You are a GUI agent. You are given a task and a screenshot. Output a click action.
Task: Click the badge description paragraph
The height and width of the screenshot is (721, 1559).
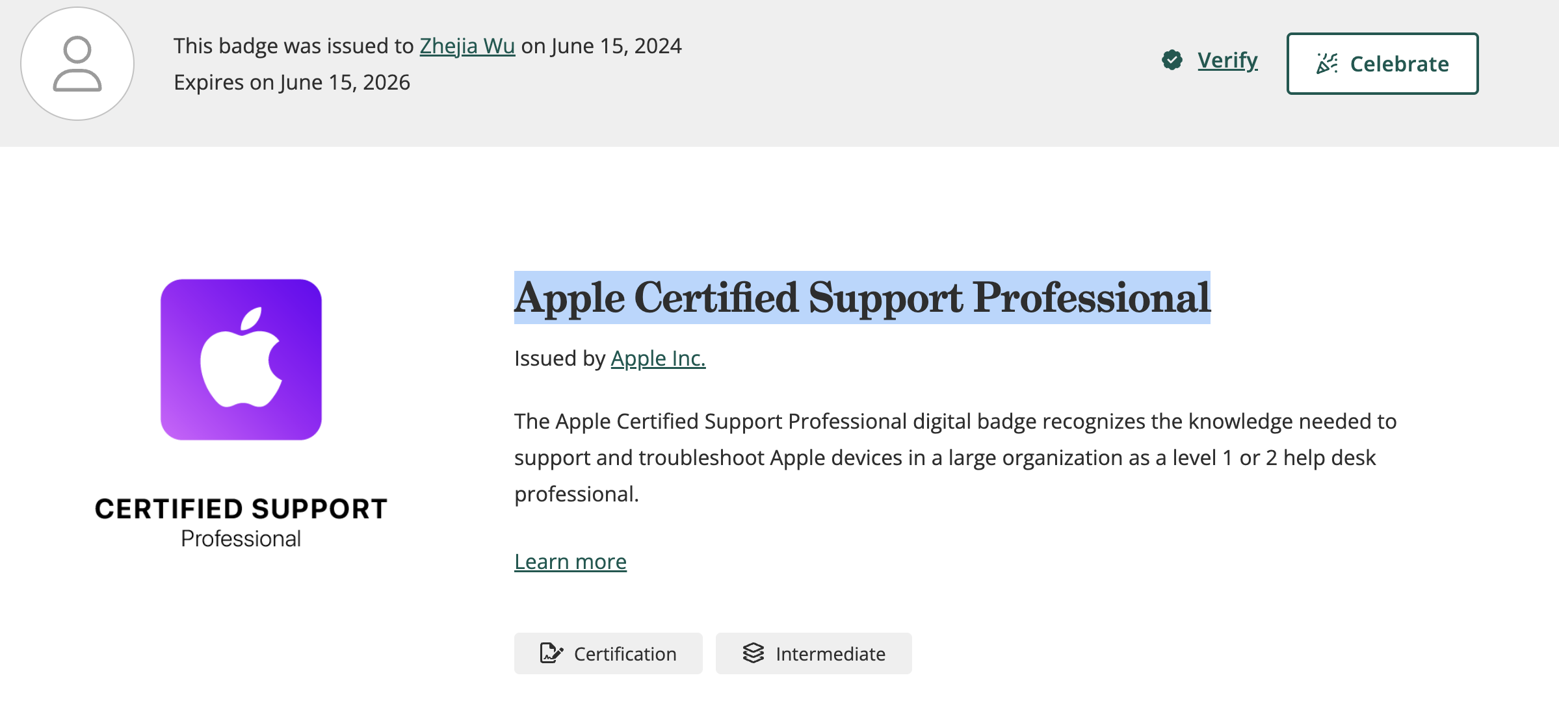point(954,457)
